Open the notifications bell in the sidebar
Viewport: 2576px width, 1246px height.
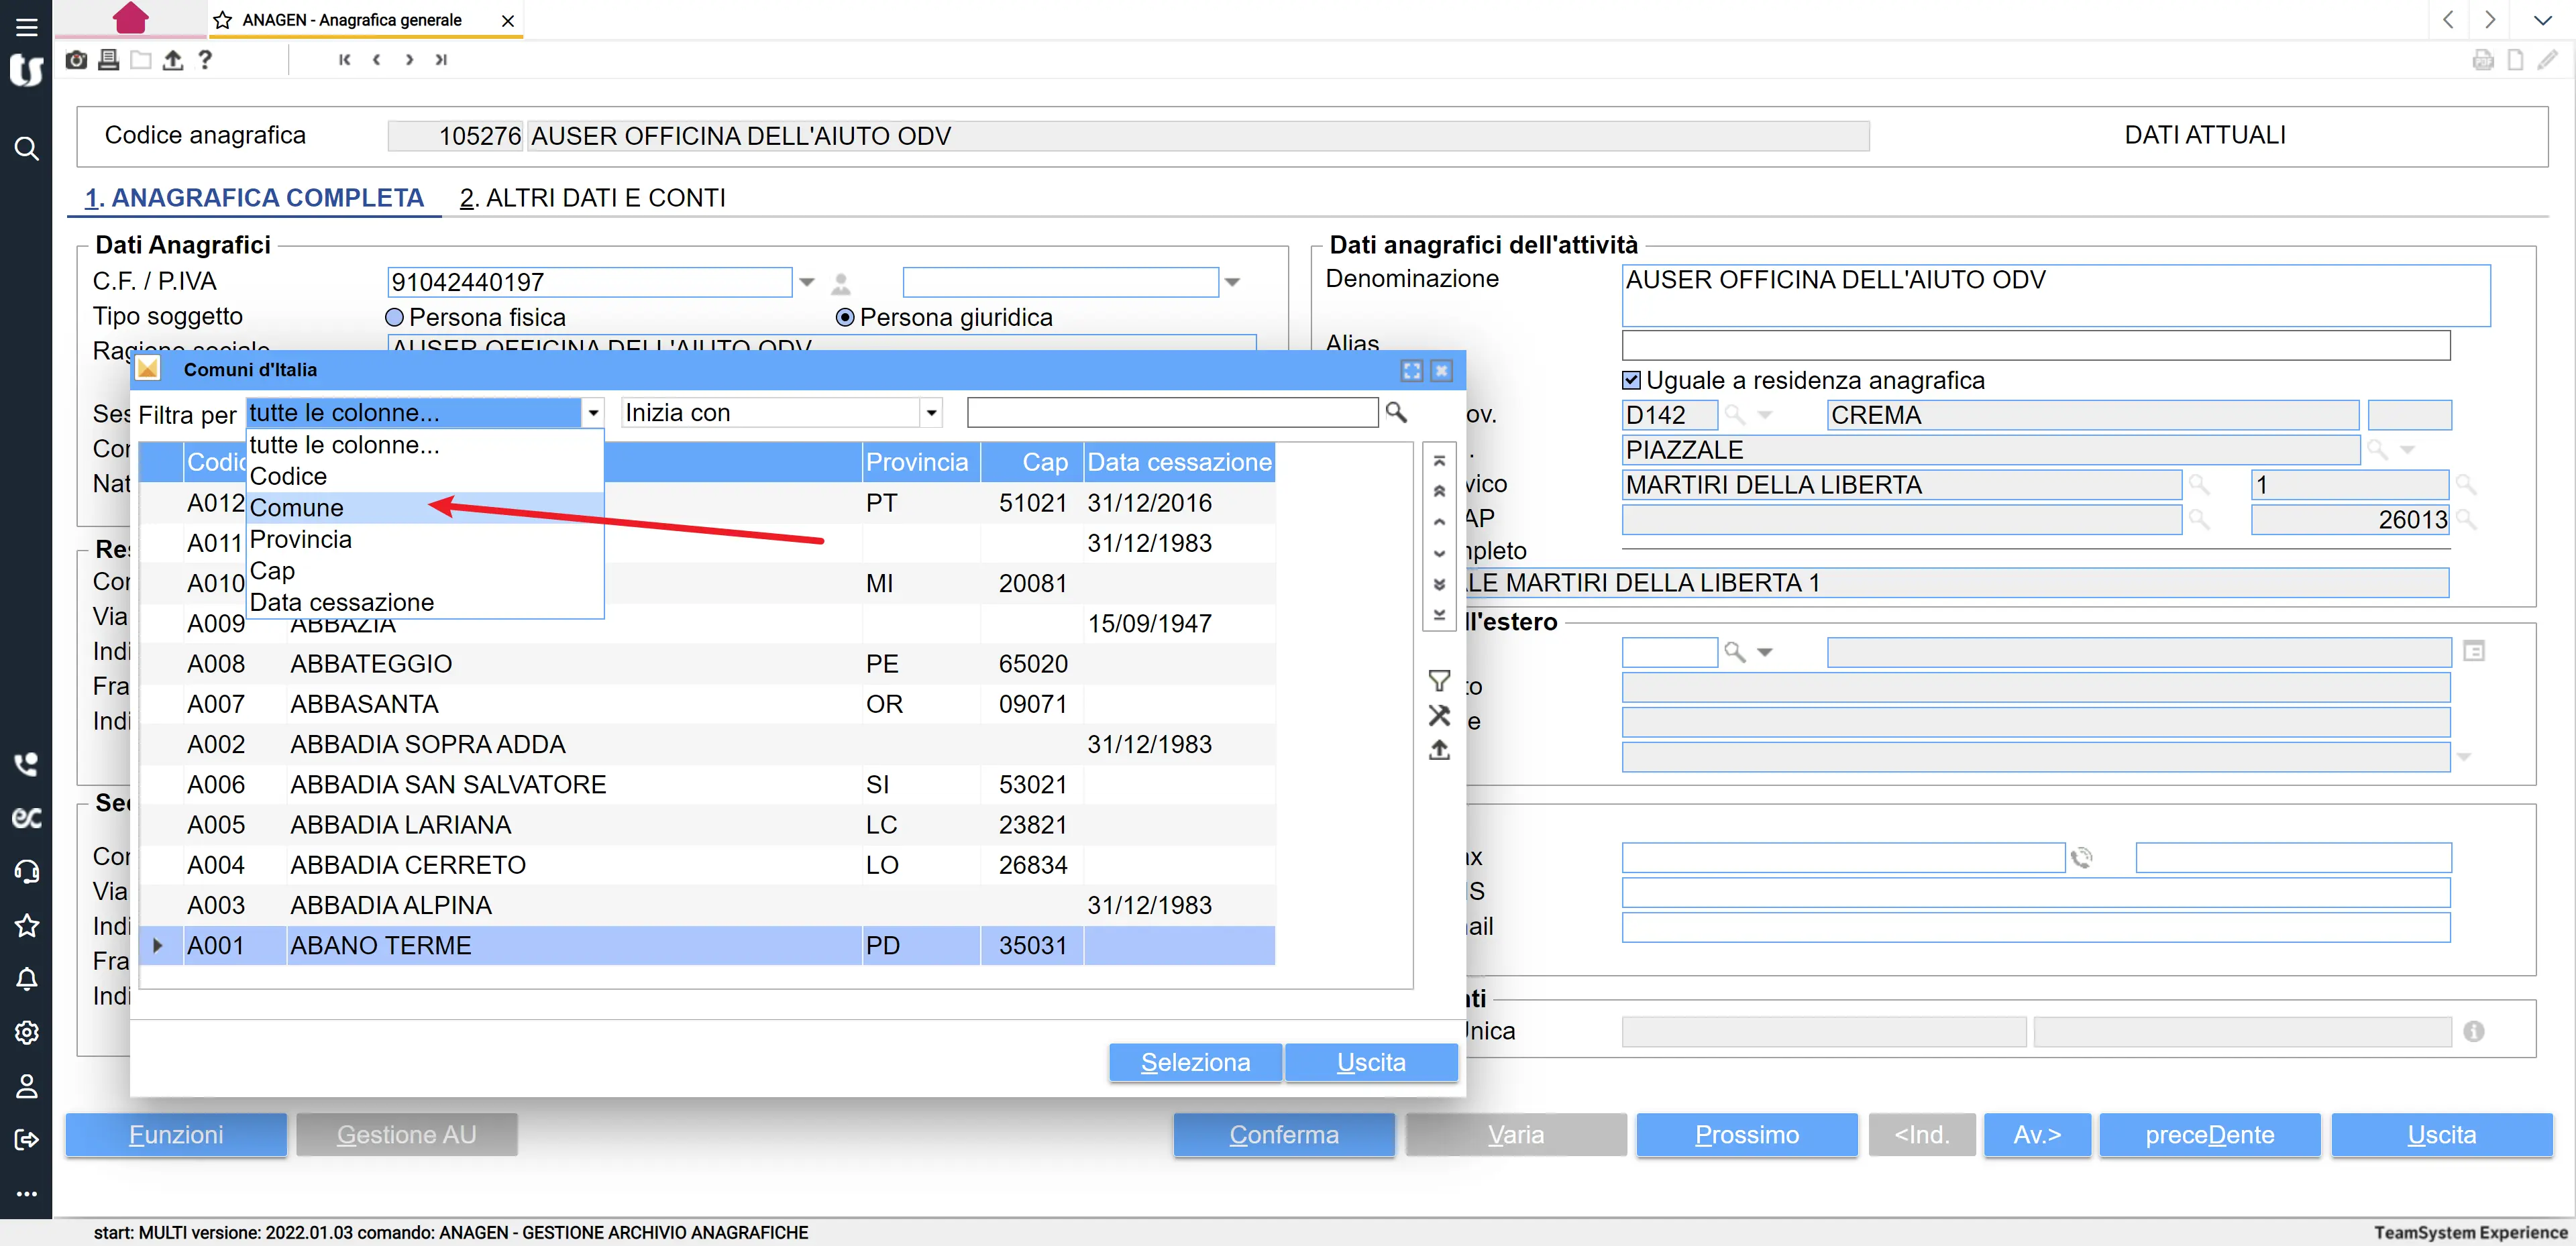27,978
